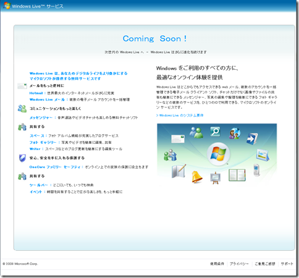
Task: Open the Hotmail link
Action: tap(36, 93)
